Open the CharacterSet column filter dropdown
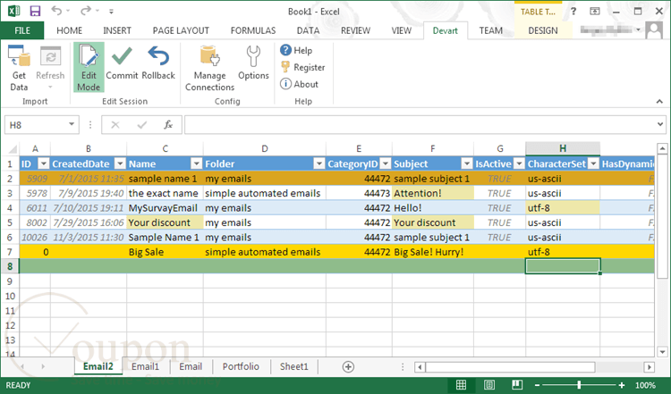 593,163
